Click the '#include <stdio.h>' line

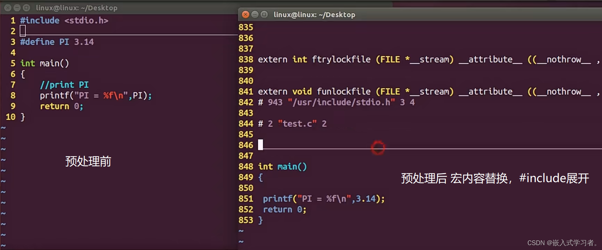coord(64,20)
